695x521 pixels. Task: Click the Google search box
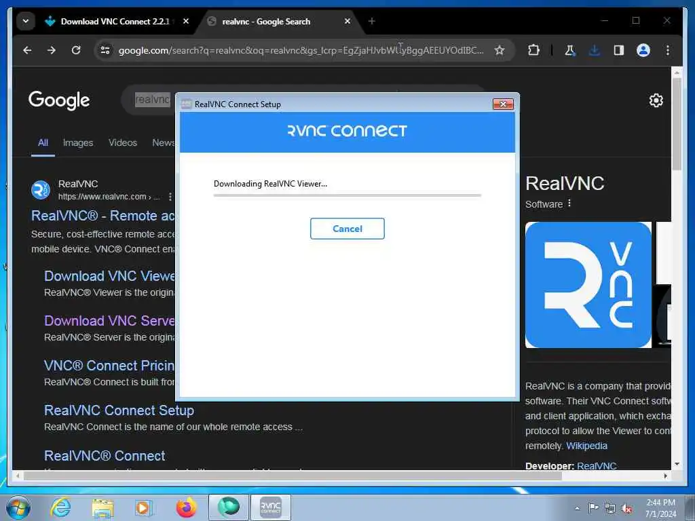click(x=149, y=99)
